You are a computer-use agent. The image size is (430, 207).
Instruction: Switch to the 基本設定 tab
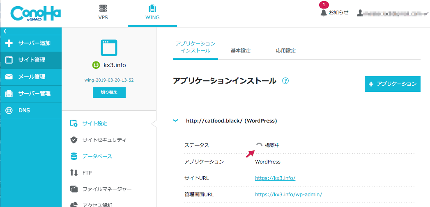pos(241,51)
